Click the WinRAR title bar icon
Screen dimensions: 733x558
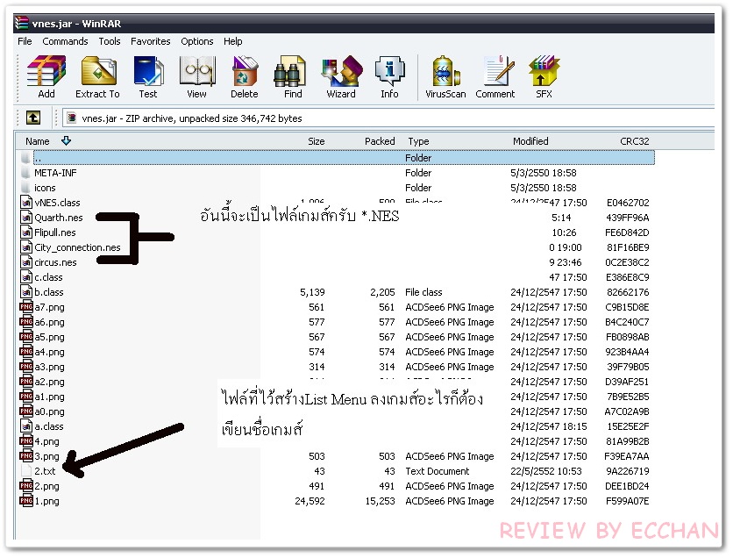point(22,23)
